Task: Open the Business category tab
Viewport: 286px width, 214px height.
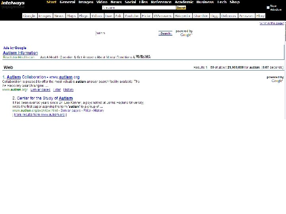Action: (205, 2)
